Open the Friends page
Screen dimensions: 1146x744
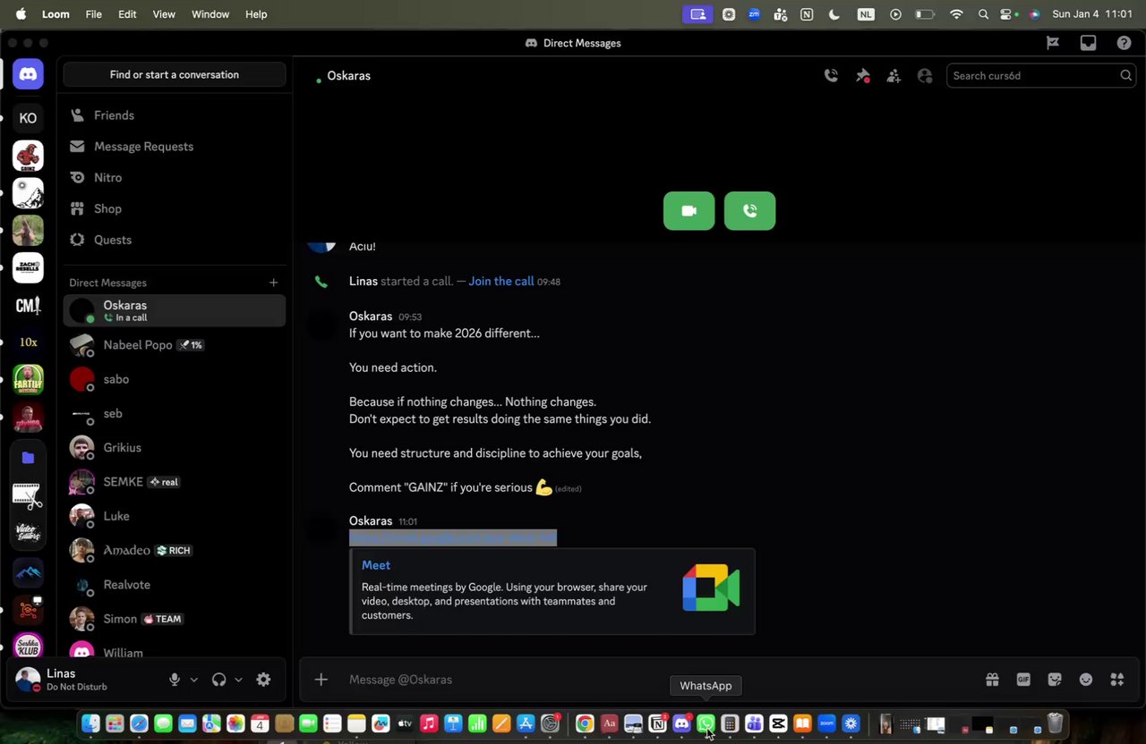(x=175, y=115)
